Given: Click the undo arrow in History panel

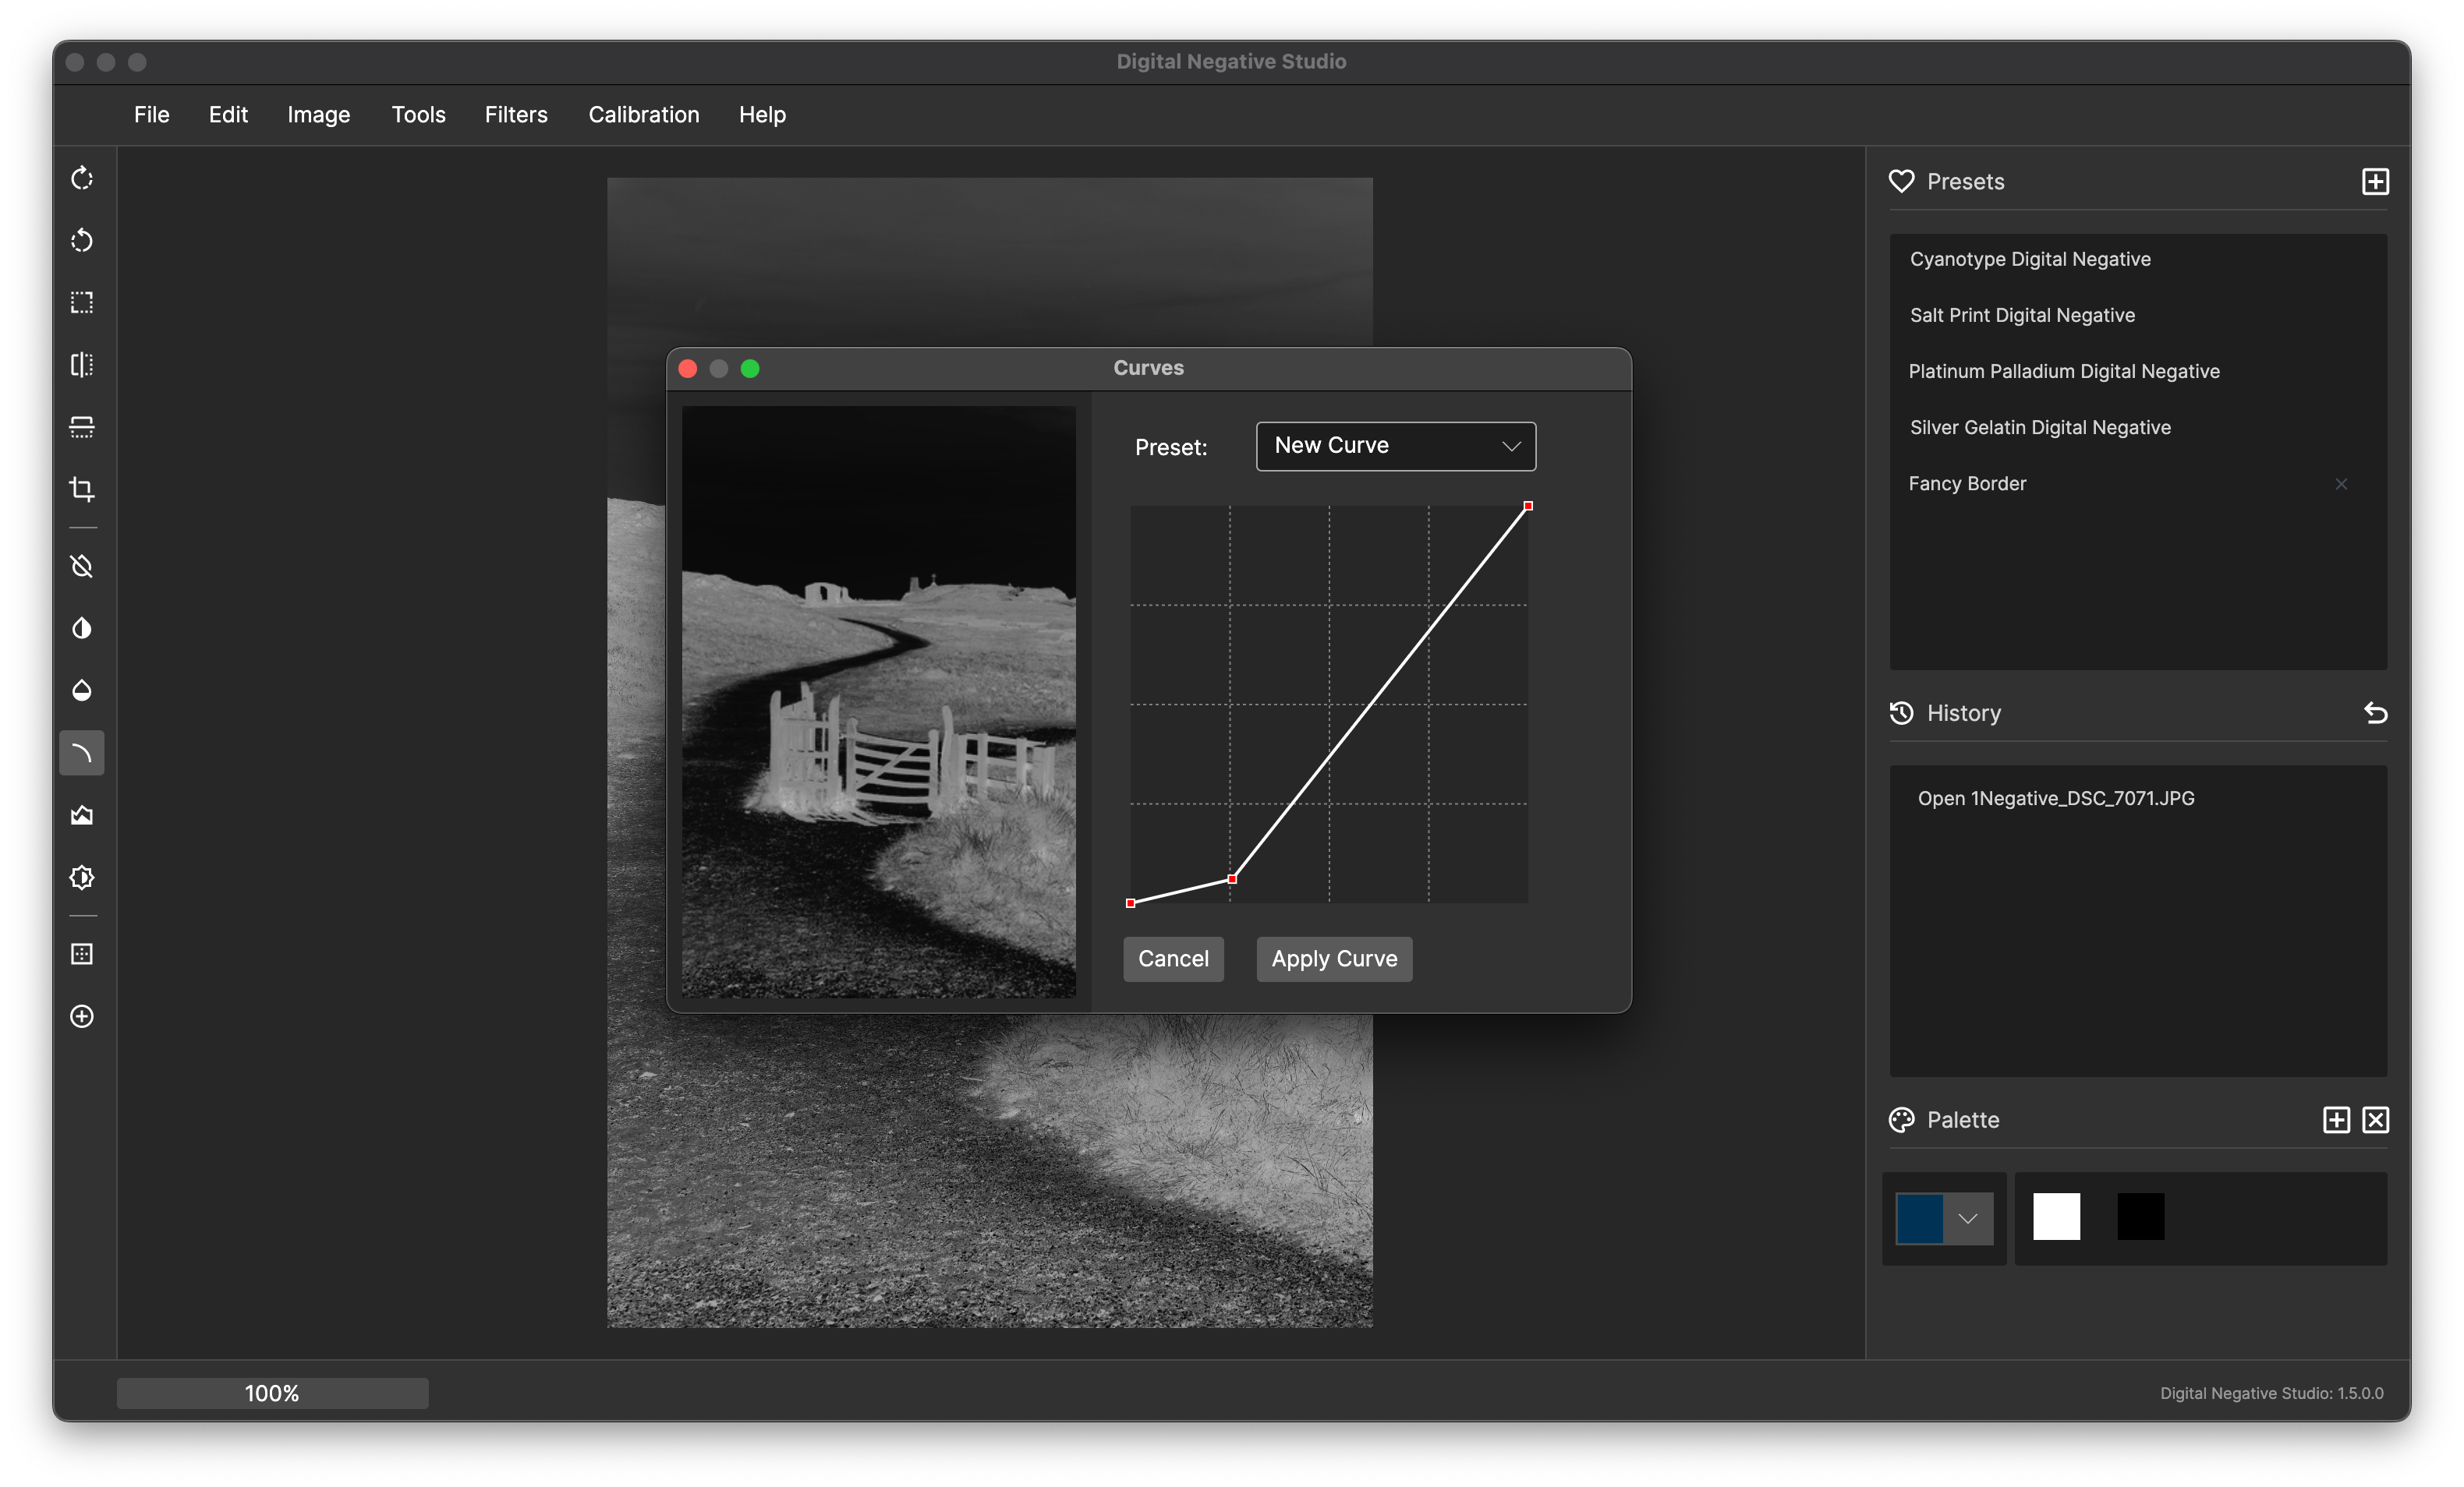Looking at the screenshot, I should click(2375, 714).
